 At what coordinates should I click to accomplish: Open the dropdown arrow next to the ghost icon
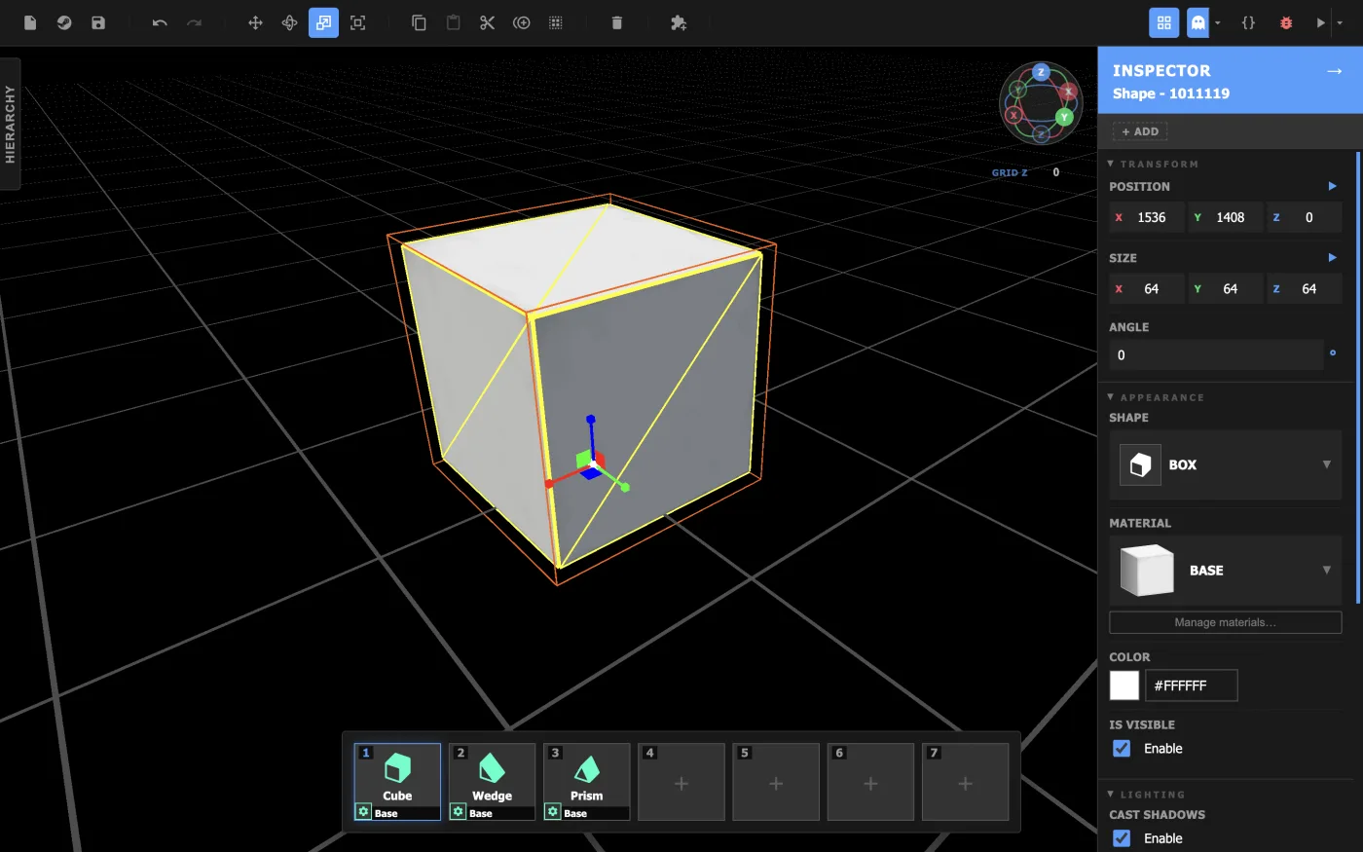tap(1217, 22)
